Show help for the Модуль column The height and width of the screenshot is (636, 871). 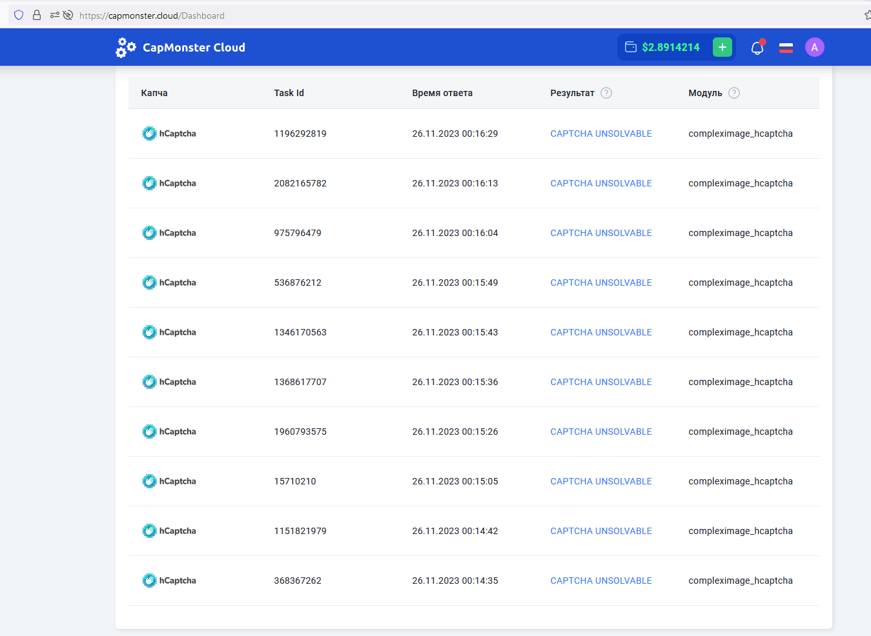click(x=734, y=93)
